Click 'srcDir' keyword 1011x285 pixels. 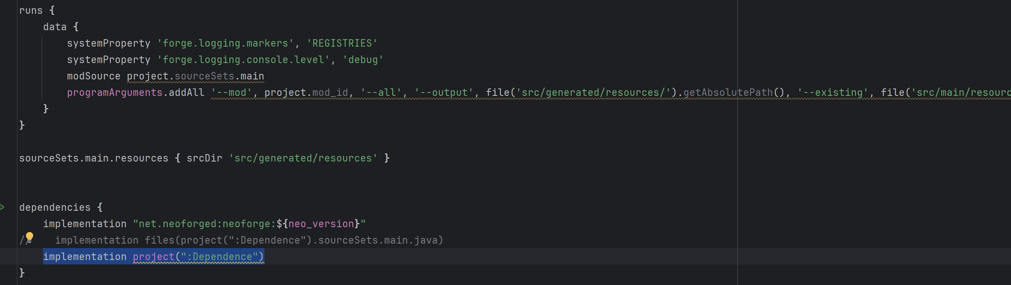(204, 158)
